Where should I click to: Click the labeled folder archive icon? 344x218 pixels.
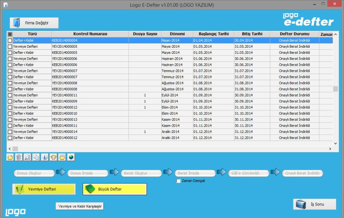coord(62,157)
